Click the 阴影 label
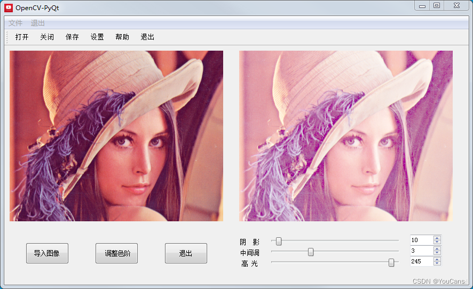This screenshot has height=289, width=473. 249,242
